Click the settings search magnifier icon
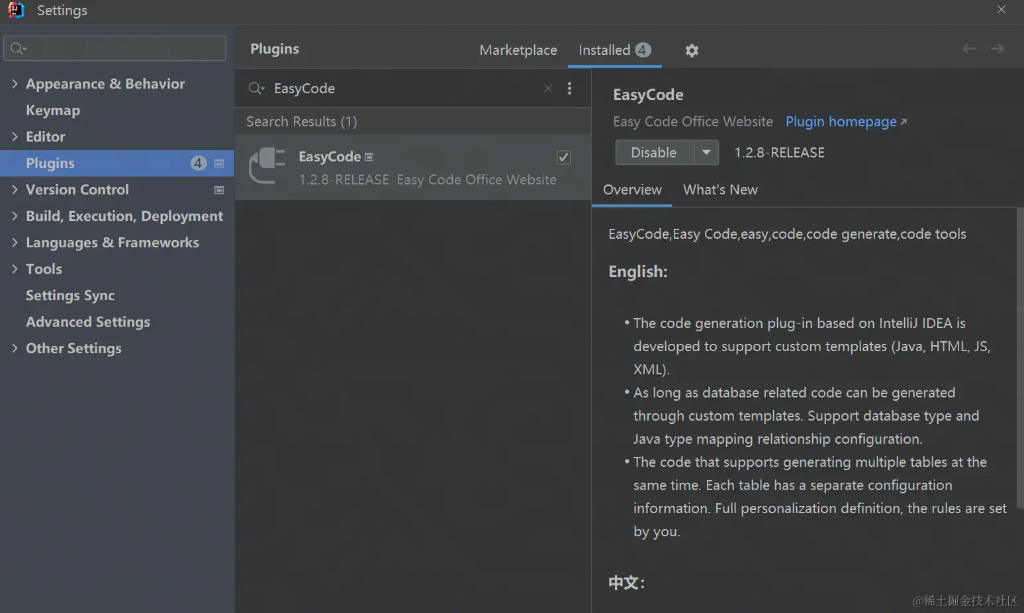 tap(18, 48)
